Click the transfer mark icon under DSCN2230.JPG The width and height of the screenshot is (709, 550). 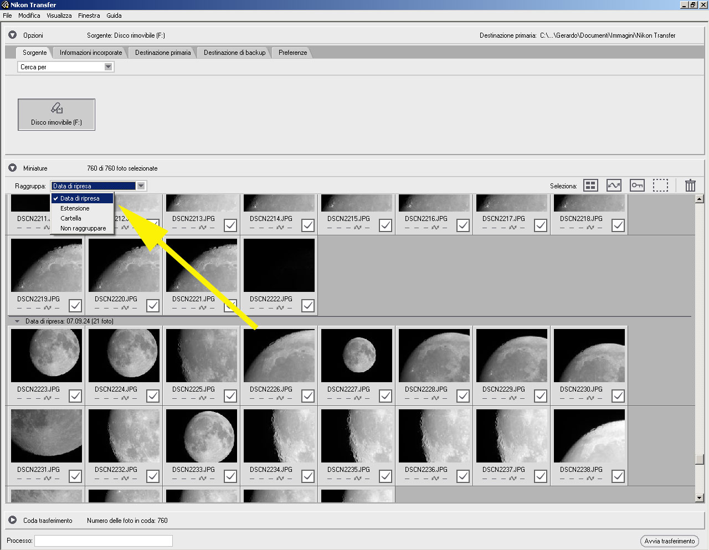click(590, 398)
